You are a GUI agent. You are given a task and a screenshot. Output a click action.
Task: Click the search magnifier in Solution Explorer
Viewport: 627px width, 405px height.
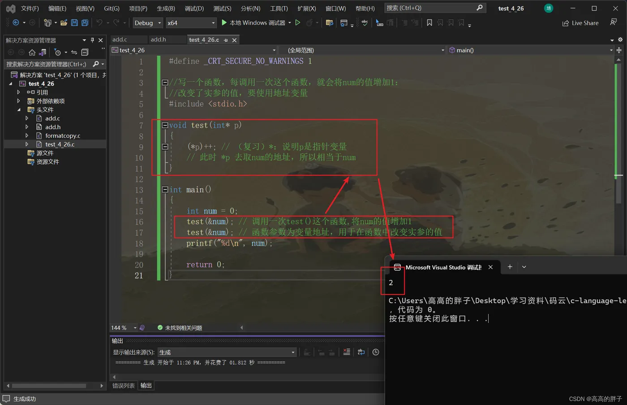(x=95, y=64)
